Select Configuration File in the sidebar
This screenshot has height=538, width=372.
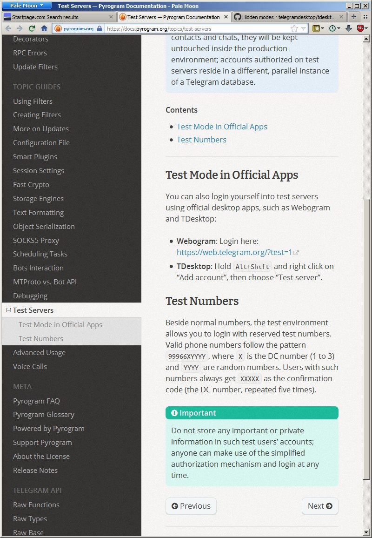pyautogui.click(x=41, y=143)
